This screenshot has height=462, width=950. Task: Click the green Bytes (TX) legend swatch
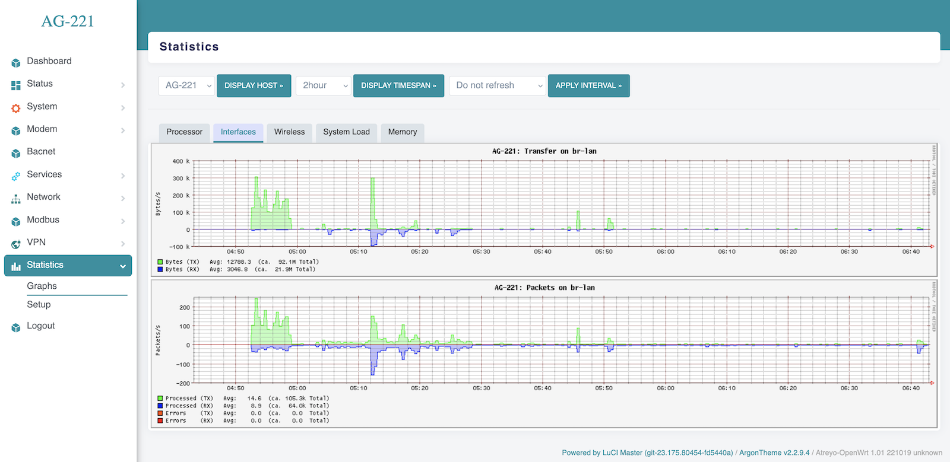click(160, 262)
